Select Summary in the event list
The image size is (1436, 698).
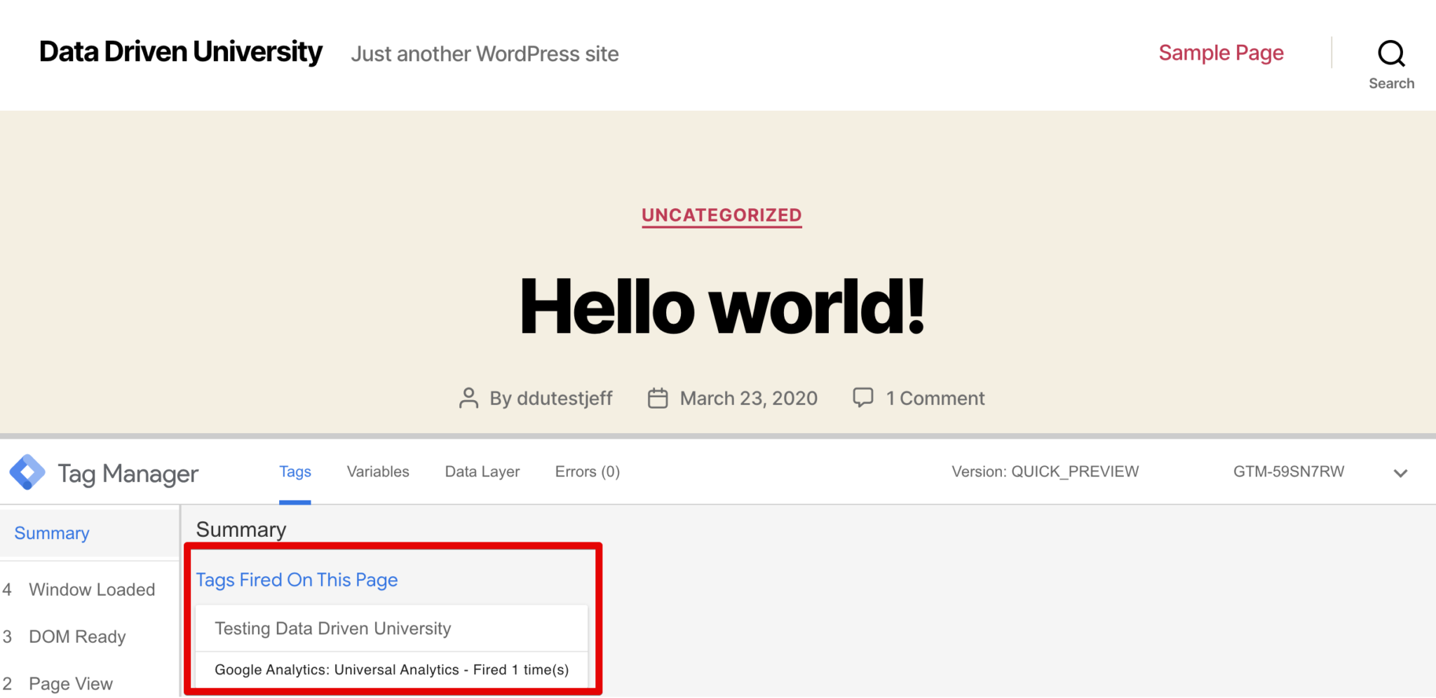(x=52, y=533)
